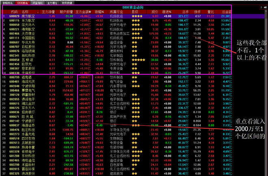Click stock name 霞客环保

point(28,169)
